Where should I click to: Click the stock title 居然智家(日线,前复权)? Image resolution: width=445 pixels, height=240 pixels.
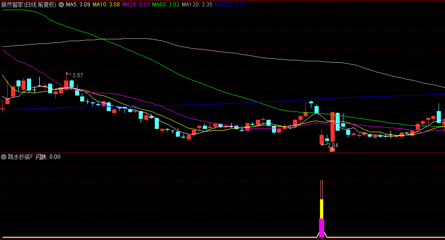[x=29, y=5]
